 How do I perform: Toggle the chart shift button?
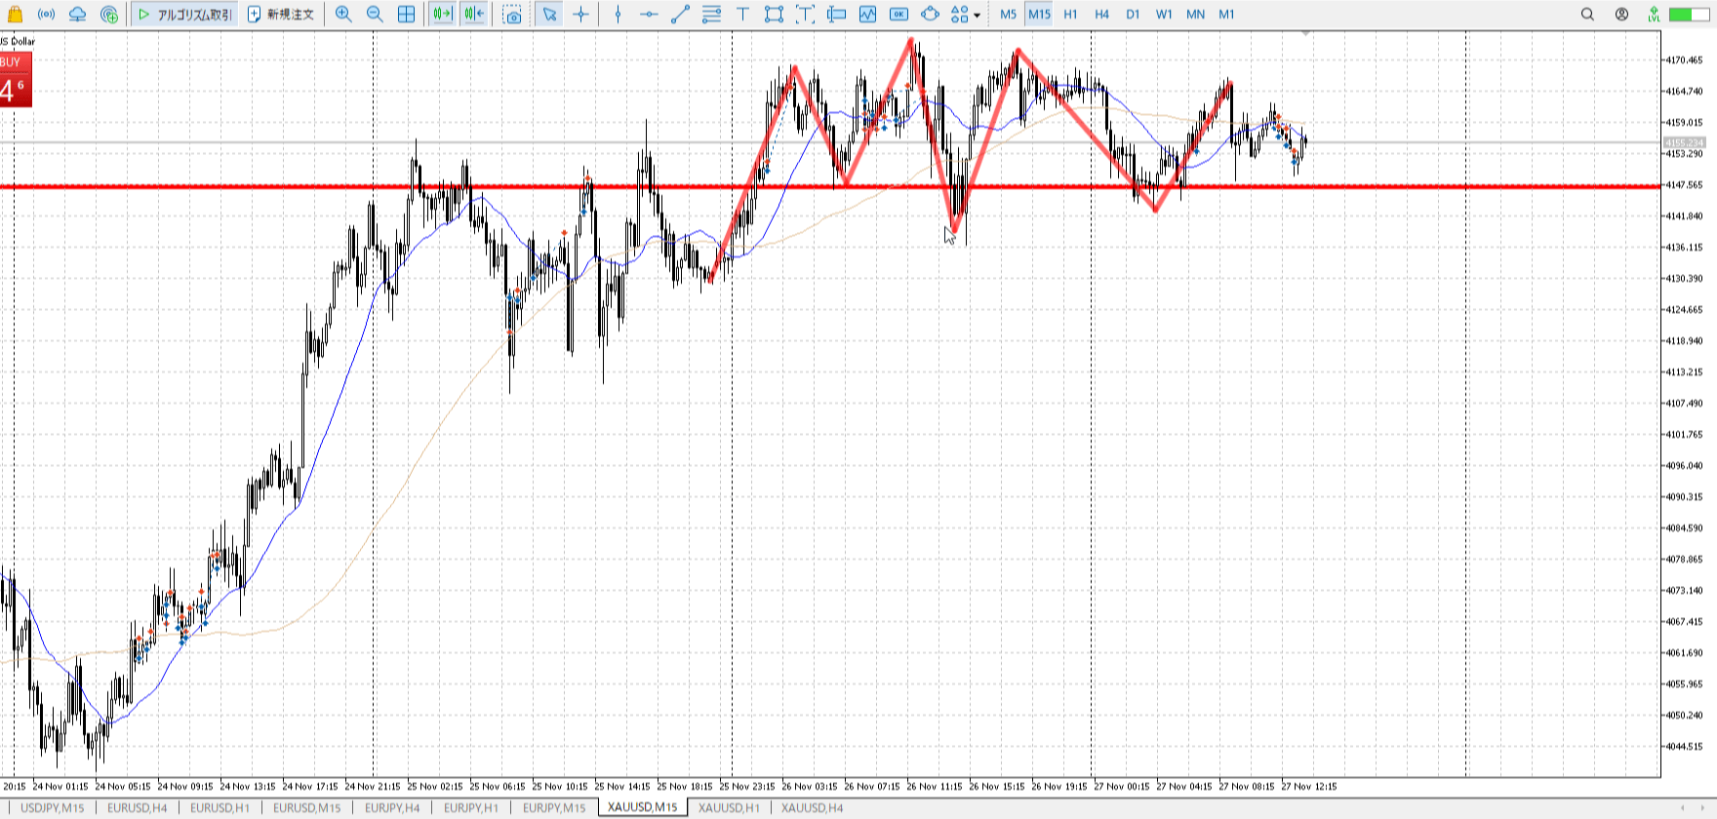click(x=474, y=15)
